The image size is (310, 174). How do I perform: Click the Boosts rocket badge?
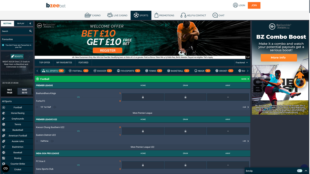(17, 56)
